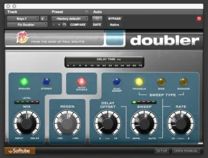The width and height of the screenshot is (208, 158).
Task: Select the TRIANGLE sweep type light
Action: click(139, 82)
